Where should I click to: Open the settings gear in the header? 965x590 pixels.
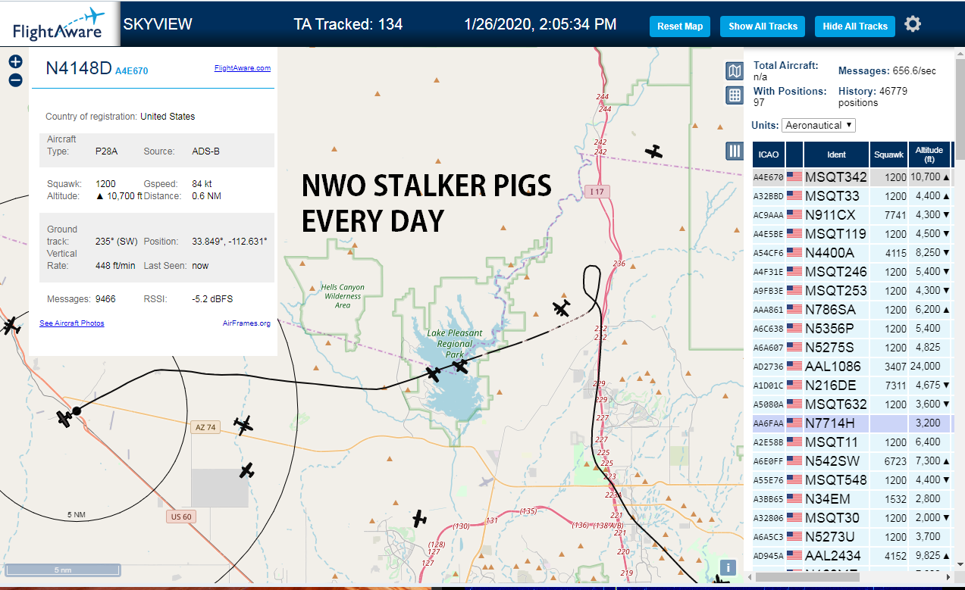(x=913, y=24)
